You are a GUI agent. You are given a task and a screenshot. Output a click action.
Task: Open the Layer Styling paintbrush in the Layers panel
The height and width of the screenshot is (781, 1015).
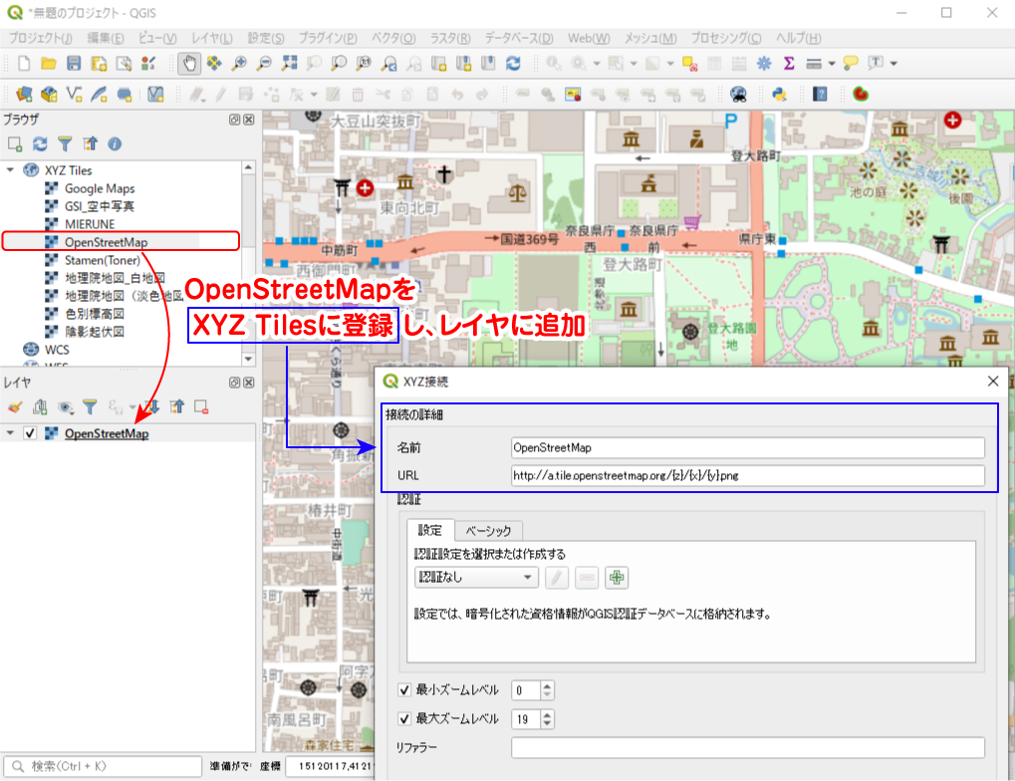click(14, 406)
